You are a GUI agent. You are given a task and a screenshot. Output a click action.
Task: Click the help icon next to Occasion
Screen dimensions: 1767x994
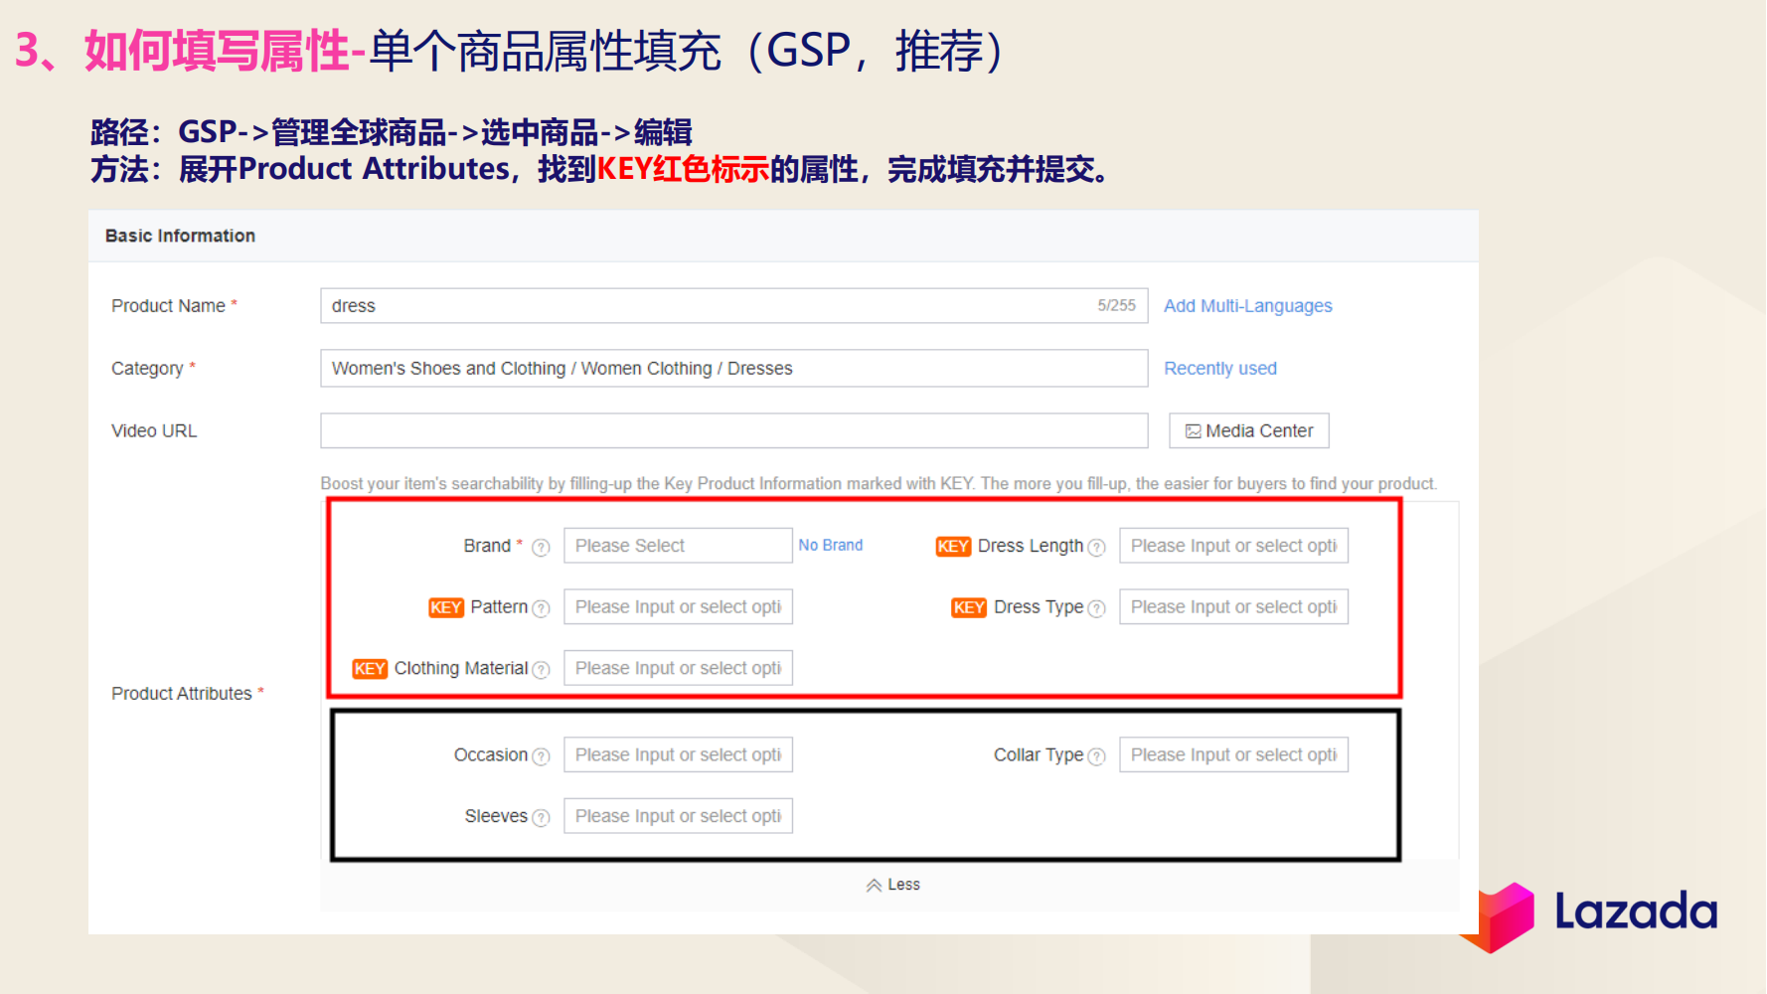[542, 755]
